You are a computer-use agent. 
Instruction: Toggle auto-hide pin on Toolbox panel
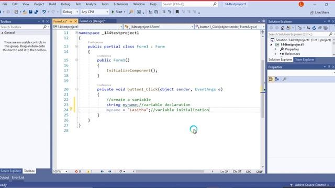point(43,21)
